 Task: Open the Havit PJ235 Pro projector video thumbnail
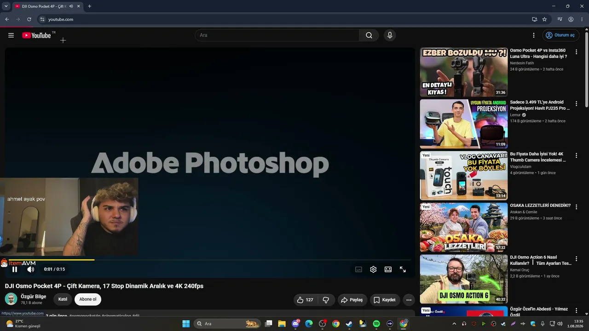(x=463, y=124)
